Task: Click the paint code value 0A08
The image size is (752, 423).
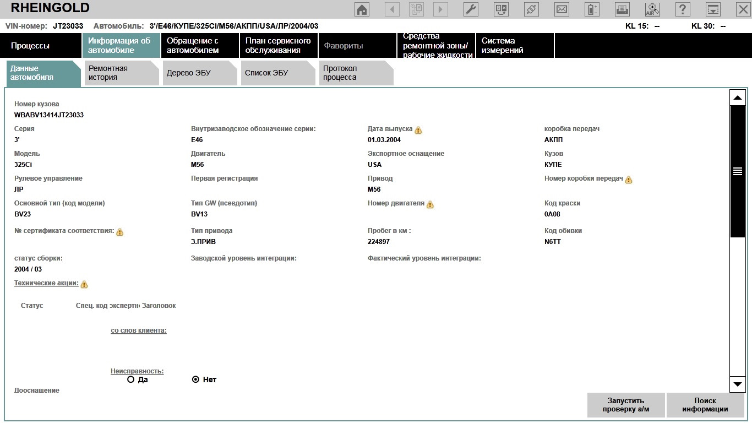Action: click(x=552, y=214)
